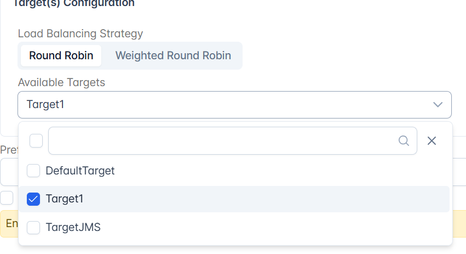Toggle the select-all checkbox beside search
The width and height of the screenshot is (466, 254).
36,140
